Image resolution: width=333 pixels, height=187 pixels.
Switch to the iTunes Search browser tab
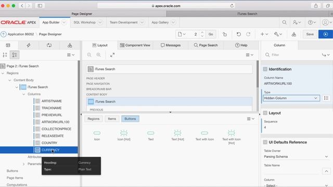click(247, 14)
